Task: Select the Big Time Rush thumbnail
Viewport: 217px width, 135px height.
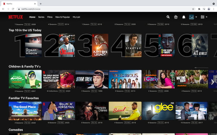Action: click(x=192, y=79)
